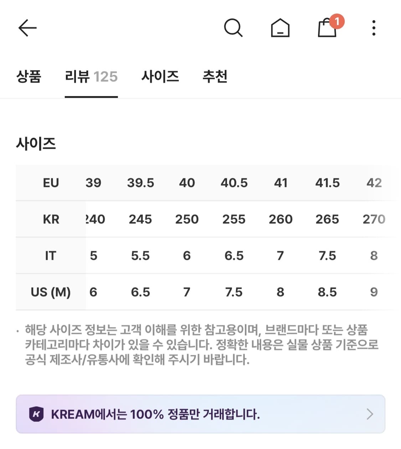Tap IT size 7 in the size chart

(281, 256)
